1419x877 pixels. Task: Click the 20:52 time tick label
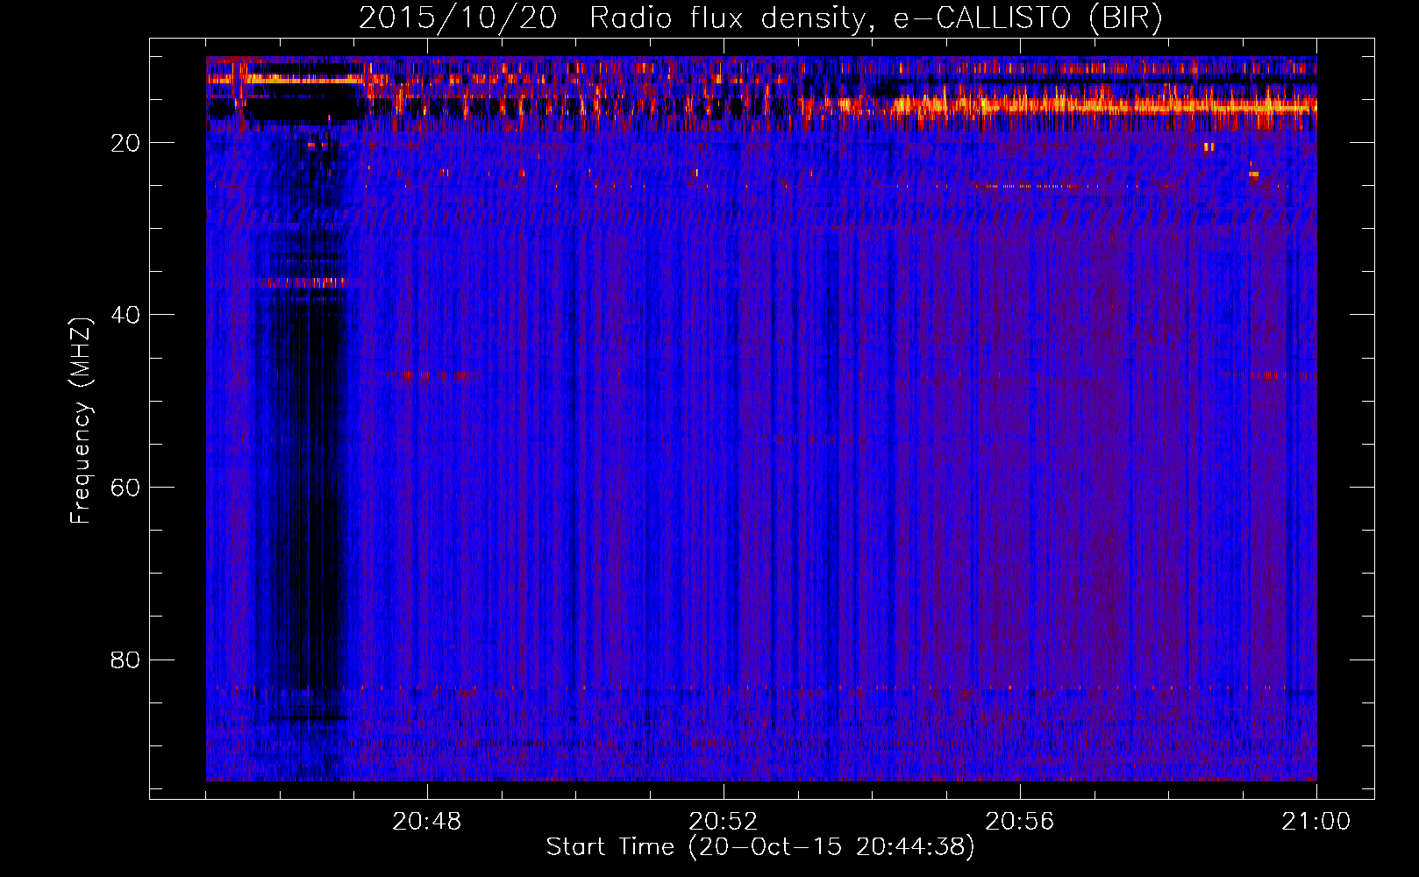coord(724,822)
